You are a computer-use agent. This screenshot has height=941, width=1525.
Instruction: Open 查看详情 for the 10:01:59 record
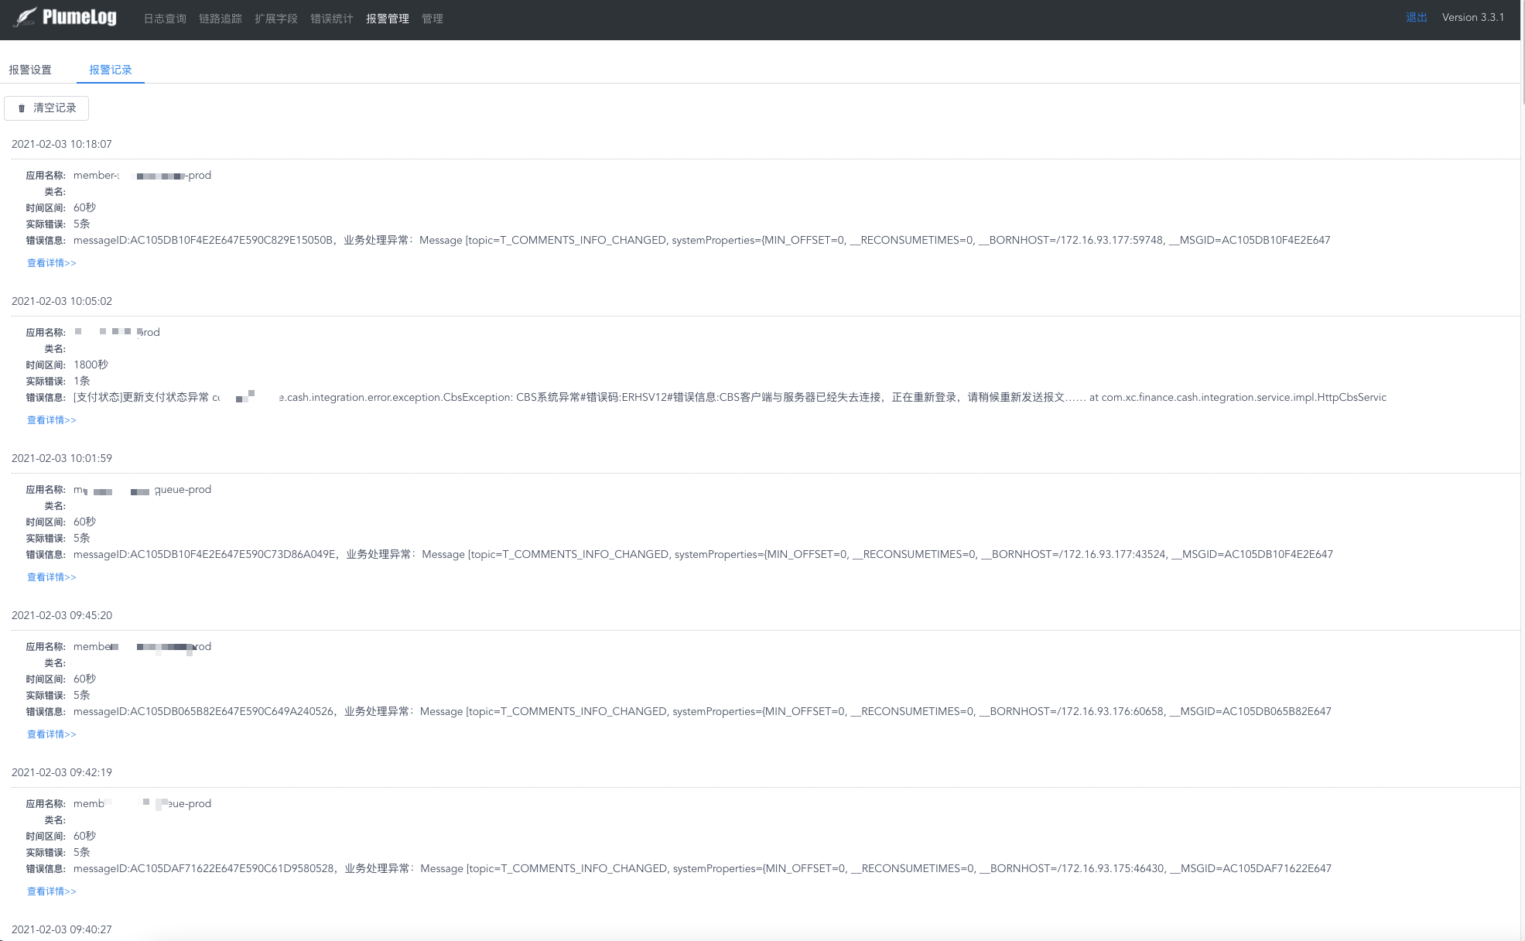click(52, 577)
